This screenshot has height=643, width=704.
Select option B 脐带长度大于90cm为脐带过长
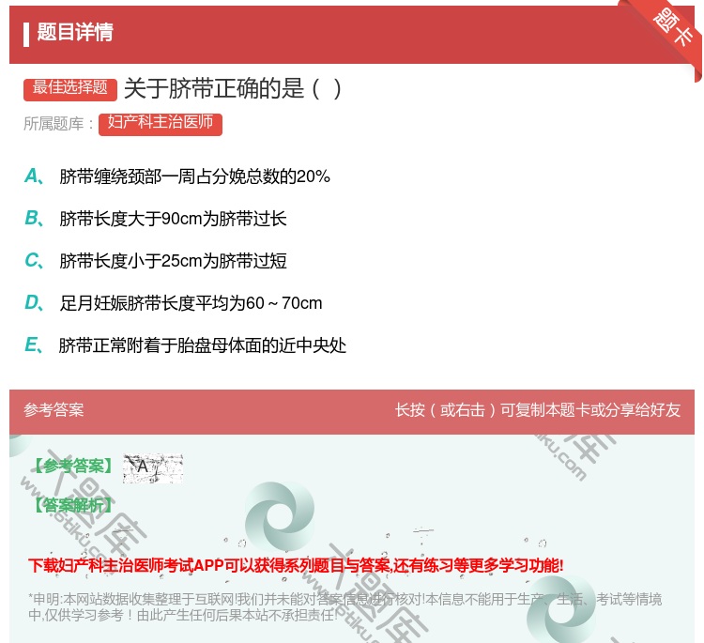tap(155, 218)
